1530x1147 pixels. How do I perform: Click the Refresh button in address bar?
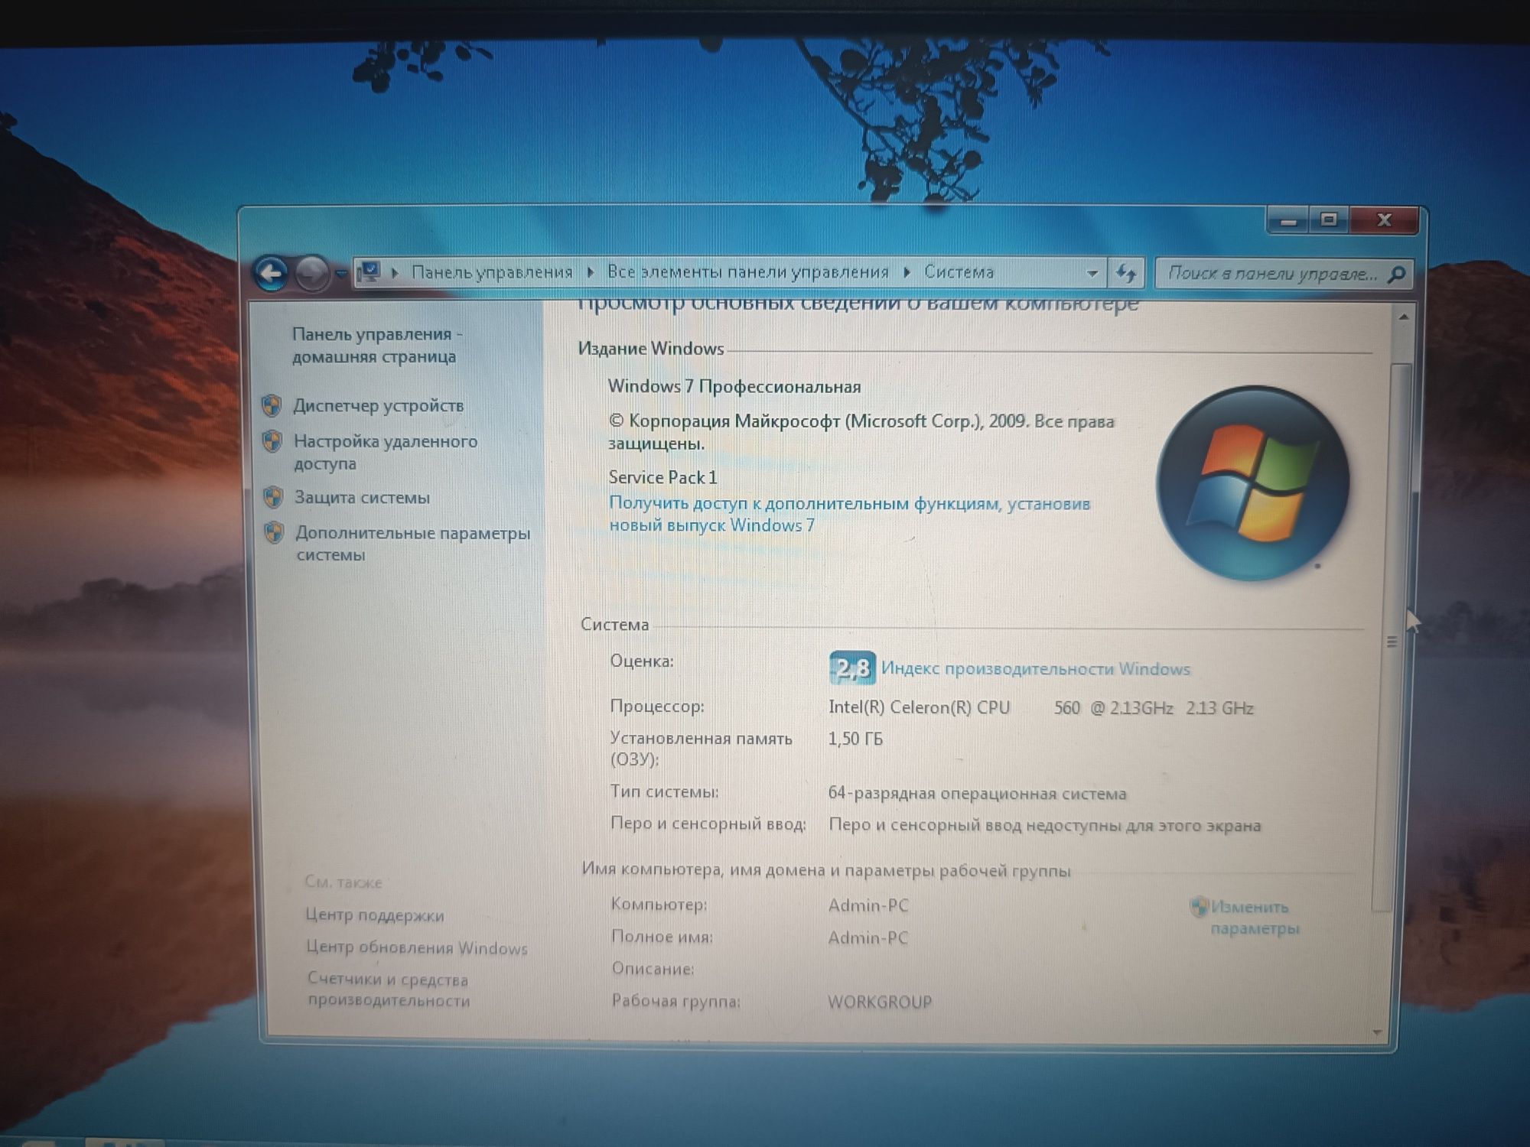(1125, 273)
